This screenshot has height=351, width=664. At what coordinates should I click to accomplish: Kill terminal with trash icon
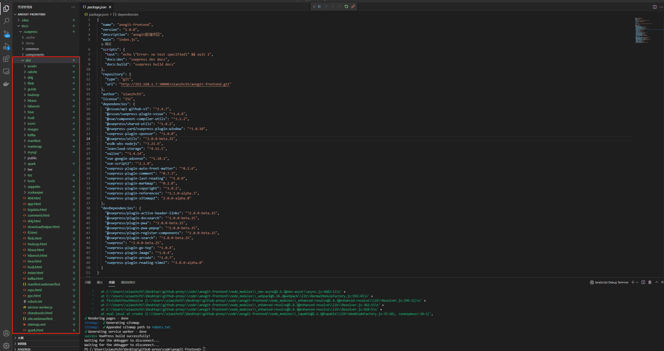(x=650, y=282)
